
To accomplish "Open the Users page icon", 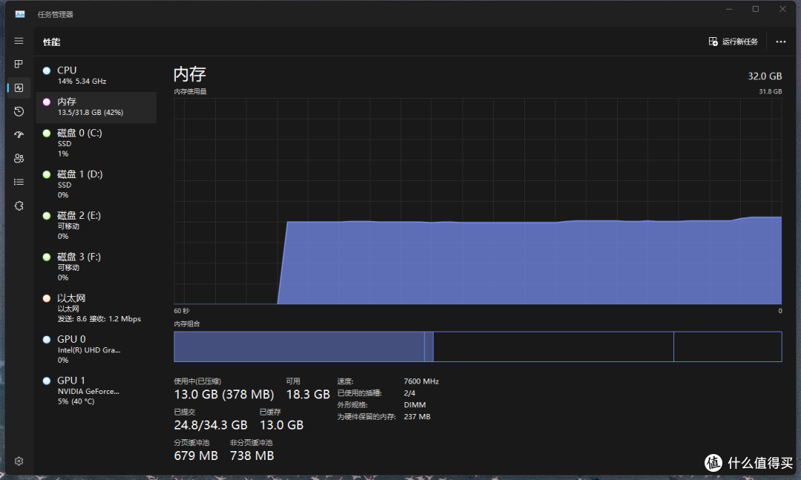I will click(x=19, y=159).
